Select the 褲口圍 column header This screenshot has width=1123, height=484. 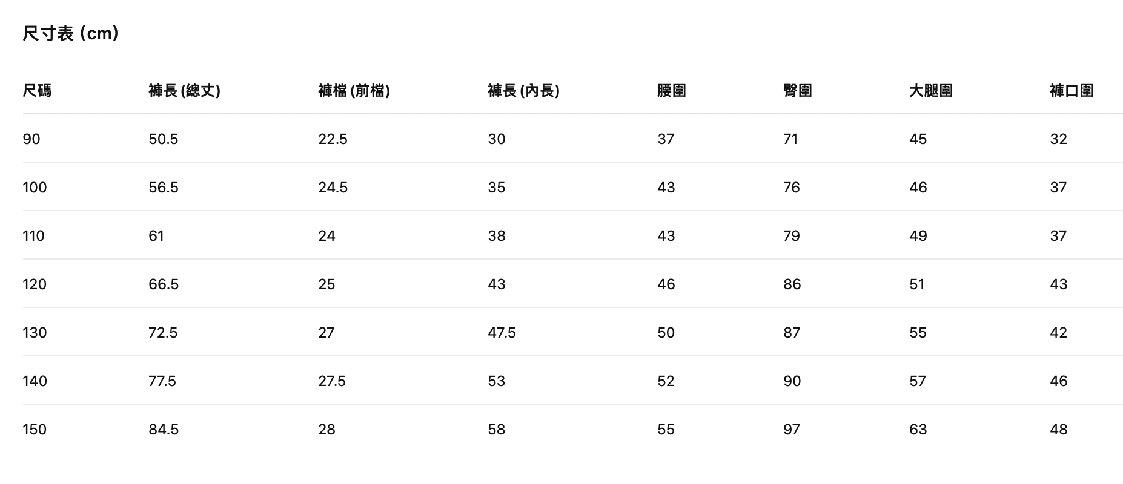(1072, 91)
